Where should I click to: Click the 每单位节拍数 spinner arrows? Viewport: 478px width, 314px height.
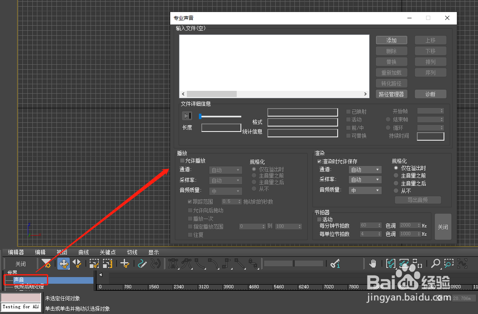click(379, 234)
